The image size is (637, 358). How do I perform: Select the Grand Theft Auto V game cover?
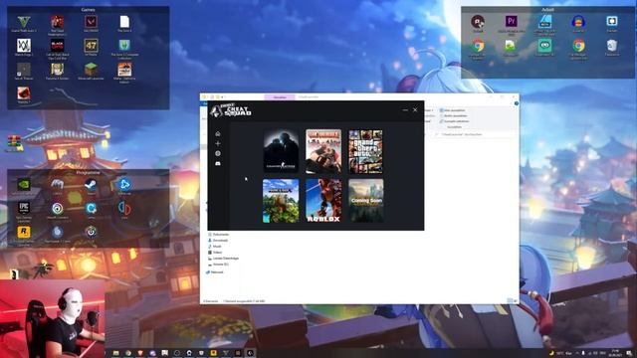[x=365, y=151]
